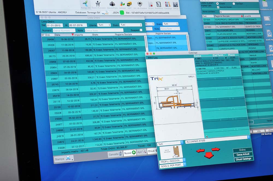This screenshot has height=181, width=273.
Task: Click the MySQL logo in status bar
Action: pyautogui.click(x=105, y=13)
